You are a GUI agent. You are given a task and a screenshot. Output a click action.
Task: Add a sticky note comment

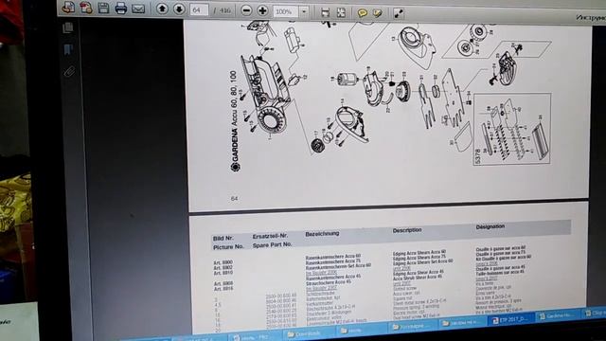coord(362,13)
